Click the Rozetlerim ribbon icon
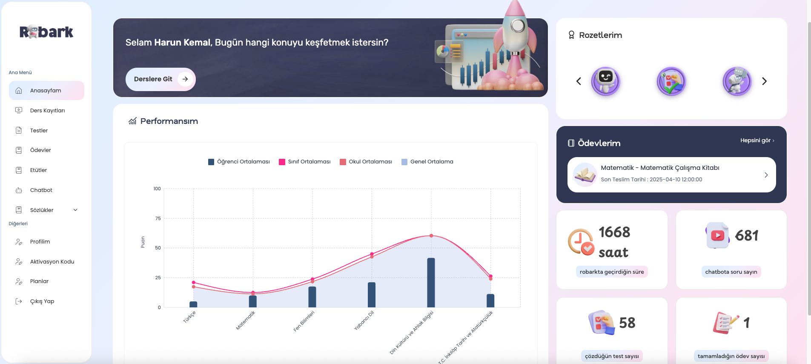This screenshot has height=364, width=811. (571, 35)
